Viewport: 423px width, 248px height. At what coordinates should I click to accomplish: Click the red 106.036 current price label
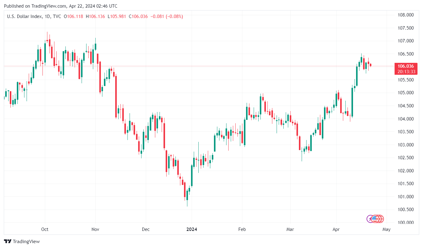pos(406,66)
